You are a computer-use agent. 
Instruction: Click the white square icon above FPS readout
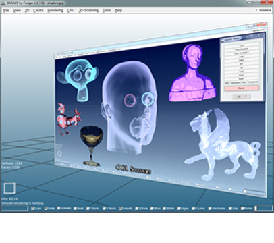9,188
